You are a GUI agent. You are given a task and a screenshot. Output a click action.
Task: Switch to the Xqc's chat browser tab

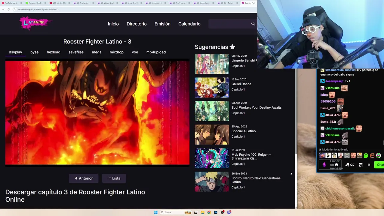(x=203, y=3)
